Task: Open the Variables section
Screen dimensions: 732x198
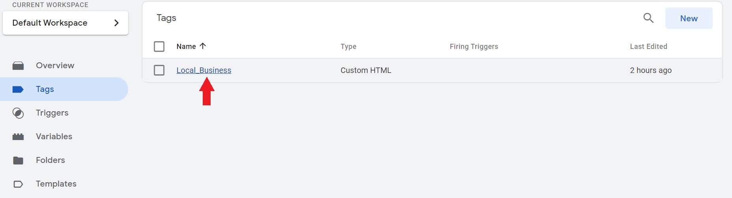Action: click(54, 136)
